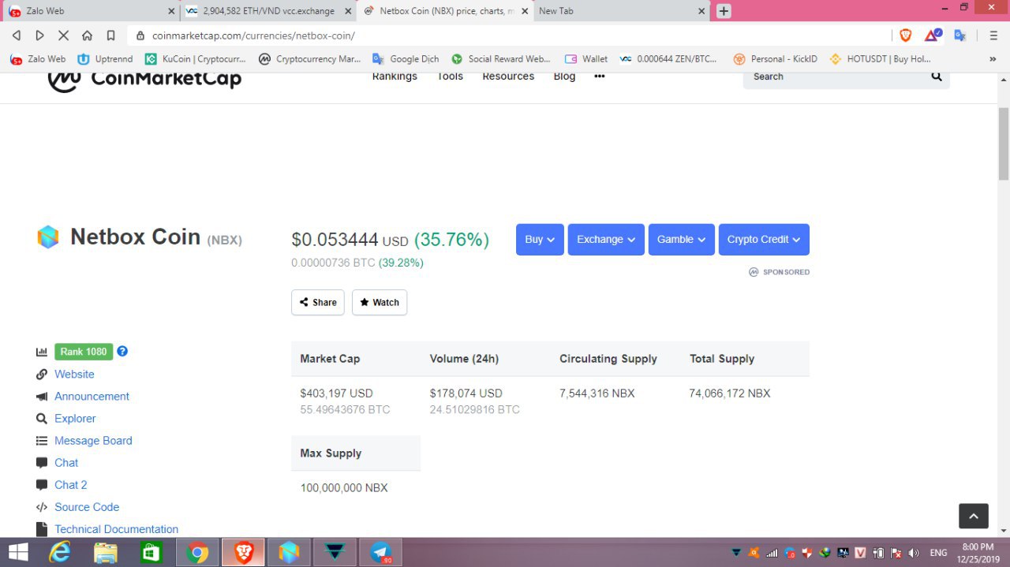
Task: Launch Internet Explorer from taskbar
Action: click(x=60, y=552)
